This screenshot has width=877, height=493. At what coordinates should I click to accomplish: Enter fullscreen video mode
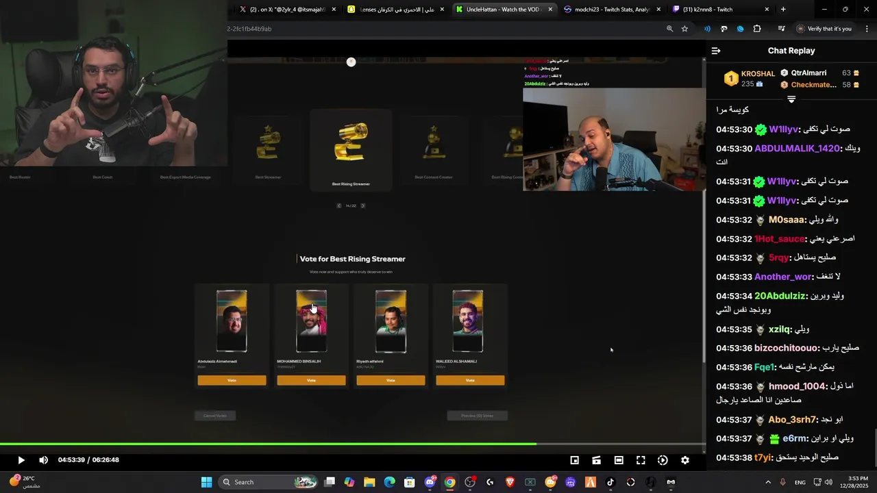(x=641, y=460)
